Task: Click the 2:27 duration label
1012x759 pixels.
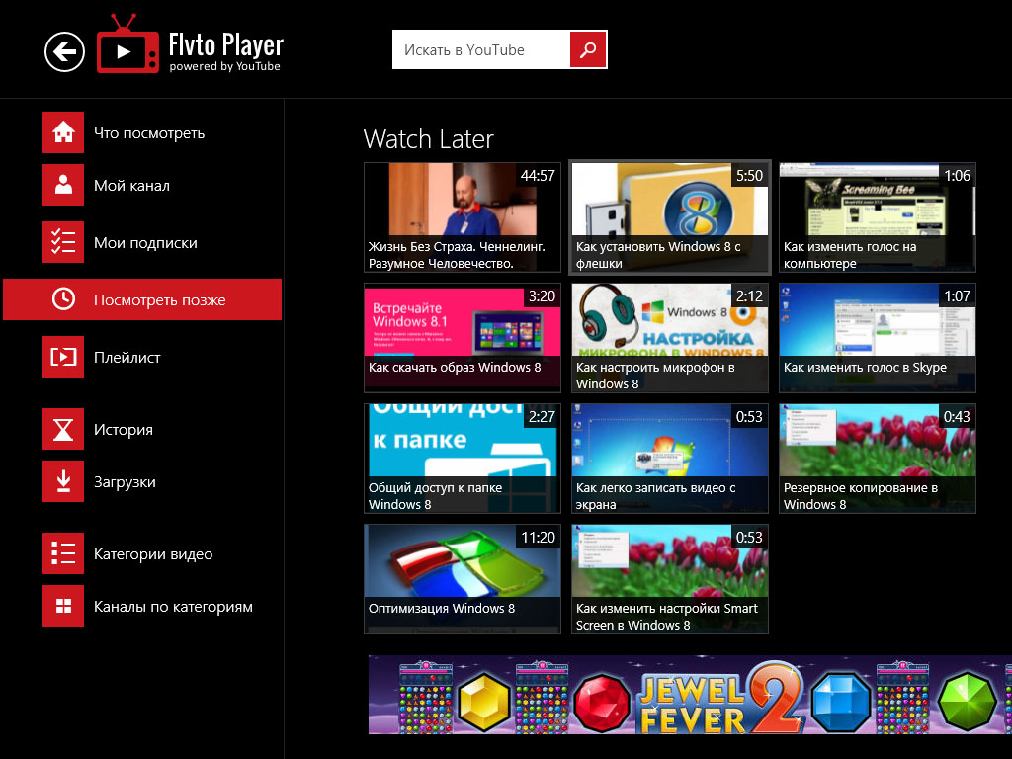Action: [x=542, y=417]
